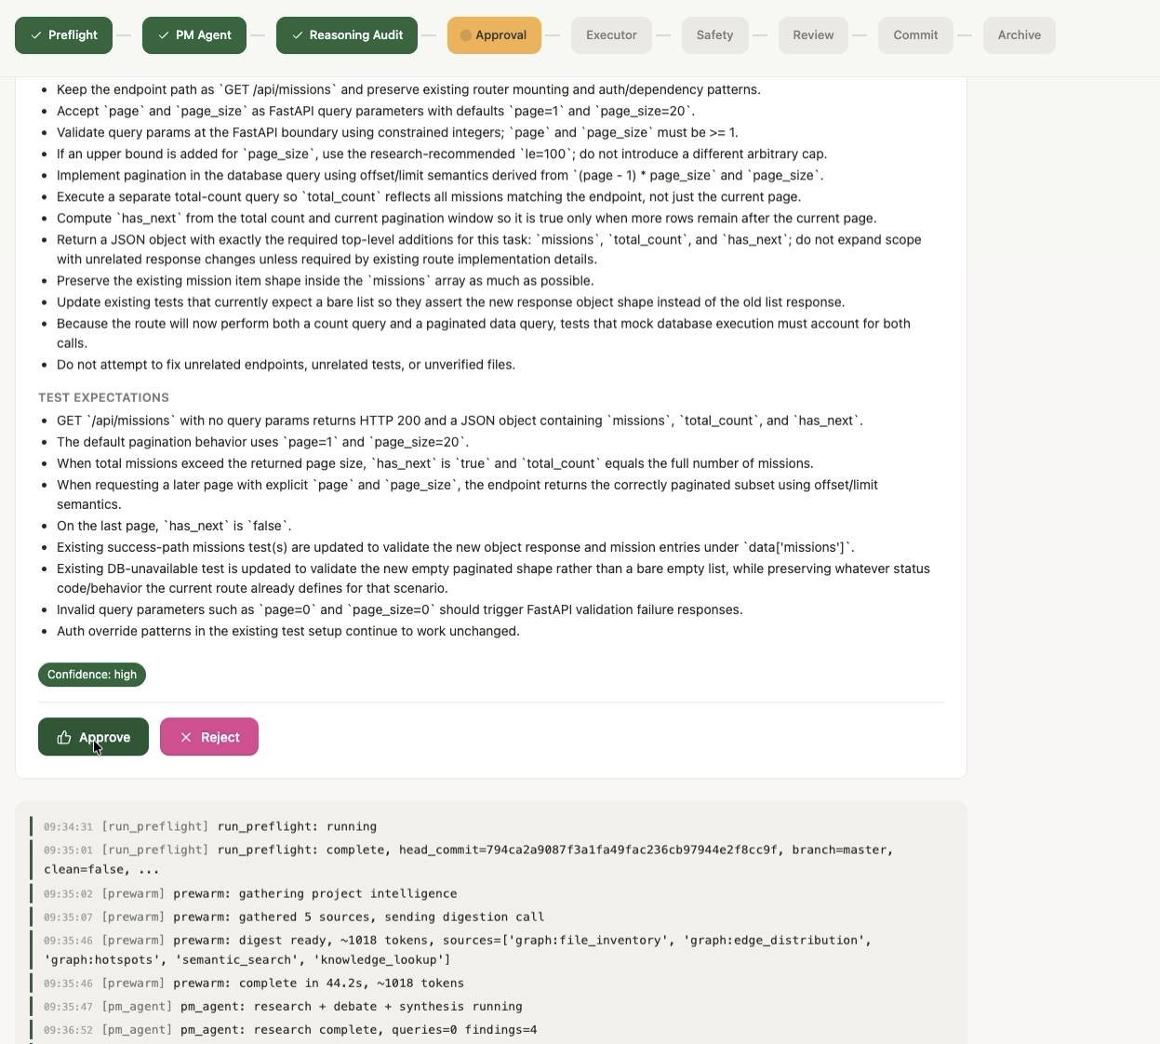Select the Executor stage pill

tap(611, 35)
